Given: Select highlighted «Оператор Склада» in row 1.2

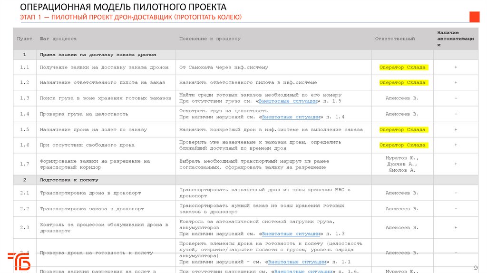Looking at the screenshot, I should tap(402, 82).
